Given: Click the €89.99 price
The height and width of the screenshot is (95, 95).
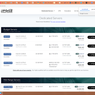Looking at the screenshot, I should [81, 65].
